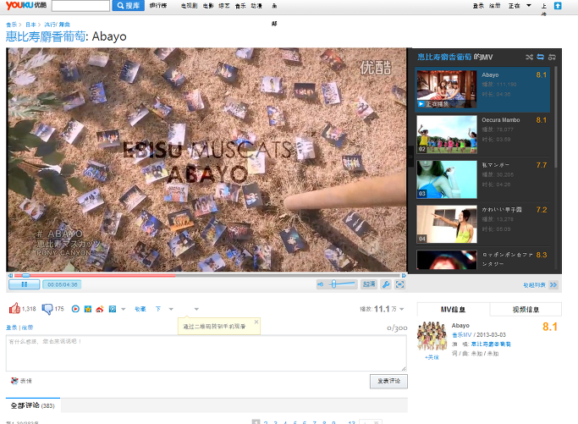
Task: Collapse the playlist with double-arrow icon
Action: pyautogui.click(x=553, y=284)
